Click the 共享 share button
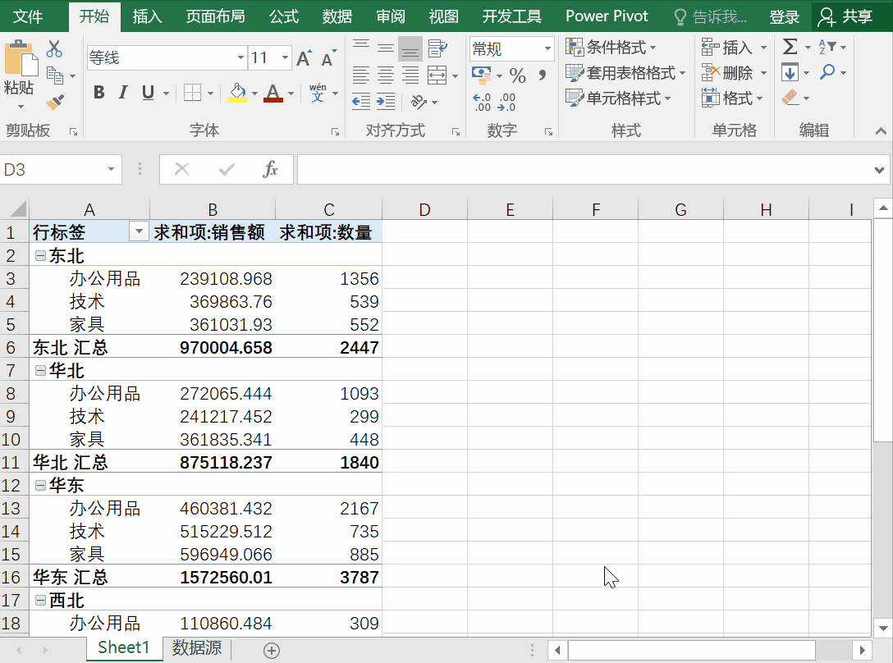 tap(845, 16)
